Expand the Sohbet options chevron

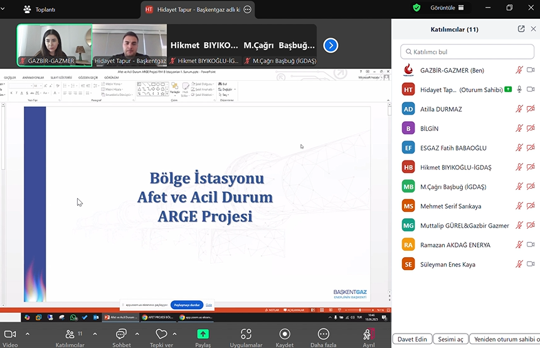[x=137, y=334]
